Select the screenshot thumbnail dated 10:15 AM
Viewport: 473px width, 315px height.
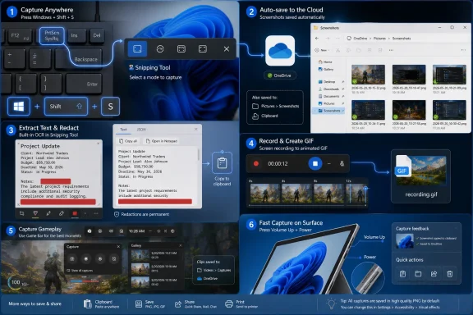368,75
